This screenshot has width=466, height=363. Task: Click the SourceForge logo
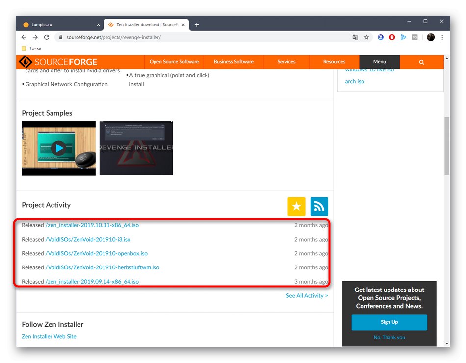[58, 62]
